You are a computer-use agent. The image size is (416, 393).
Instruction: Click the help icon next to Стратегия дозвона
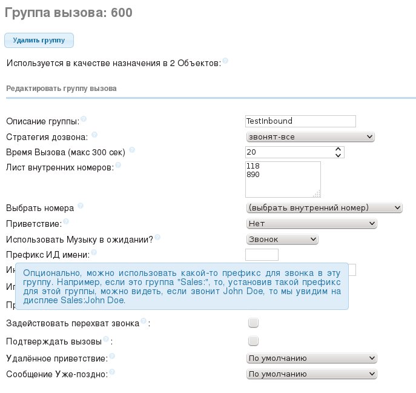coord(94,135)
